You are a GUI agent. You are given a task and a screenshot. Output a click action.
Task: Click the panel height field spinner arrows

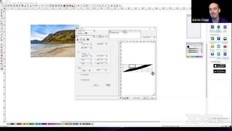point(106,44)
